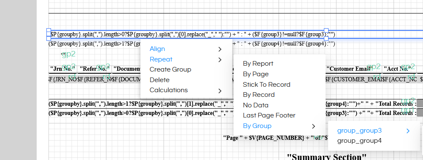Expand the arrow beside Repeat
423x160 pixels.
[220, 59]
